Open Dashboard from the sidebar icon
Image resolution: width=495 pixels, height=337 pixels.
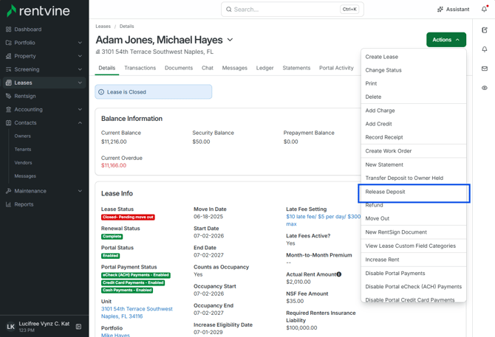point(9,29)
